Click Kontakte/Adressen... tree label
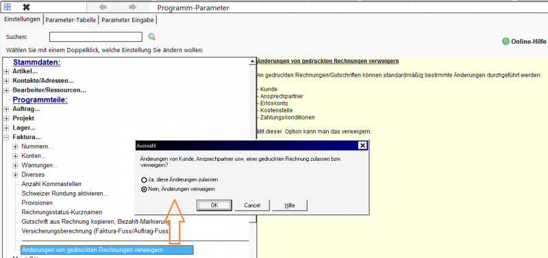The height and width of the screenshot is (258, 548). pyautogui.click(x=43, y=81)
